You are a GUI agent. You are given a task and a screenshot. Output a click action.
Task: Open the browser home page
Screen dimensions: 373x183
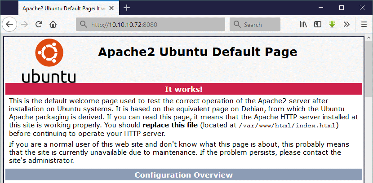pyautogui.click(x=53, y=24)
